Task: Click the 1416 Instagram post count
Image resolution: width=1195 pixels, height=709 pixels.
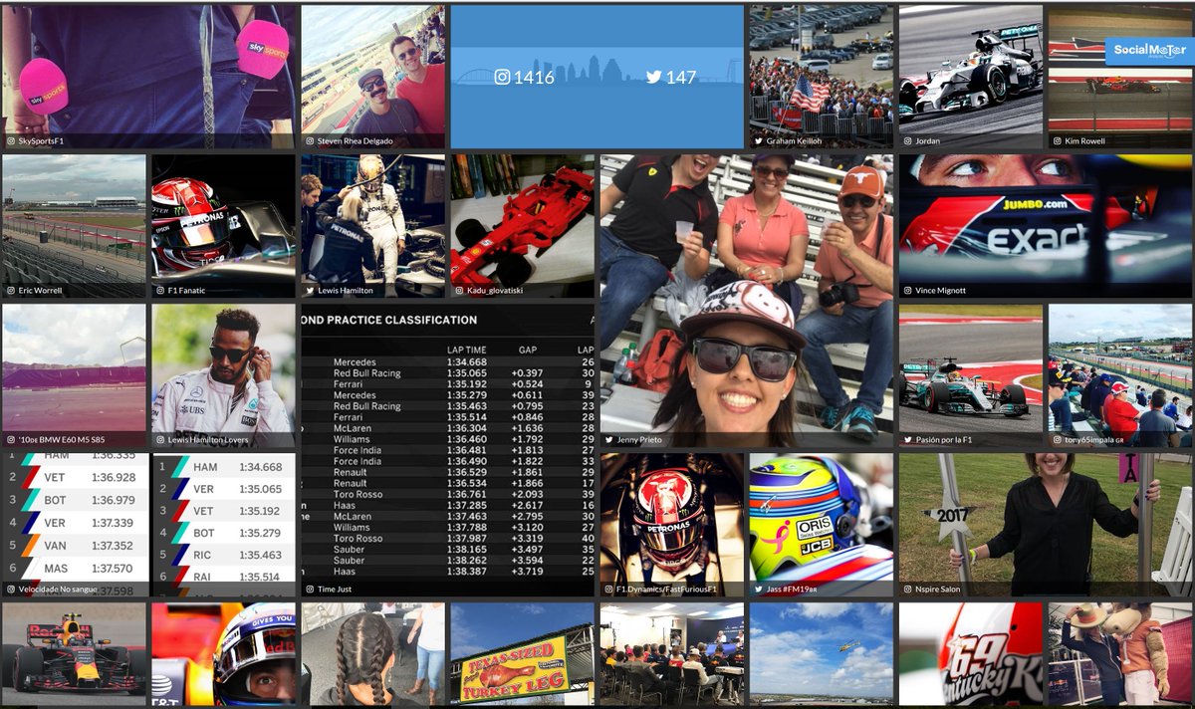Action: click(534, 77)
